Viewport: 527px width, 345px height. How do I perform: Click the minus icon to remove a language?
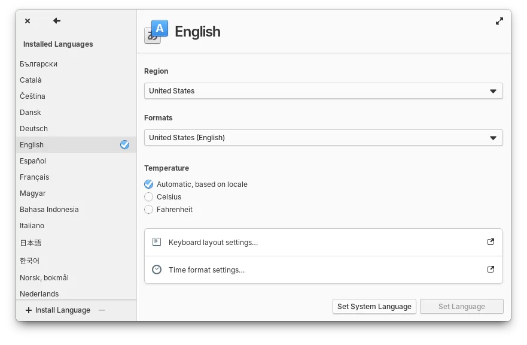tap(101, 310)
